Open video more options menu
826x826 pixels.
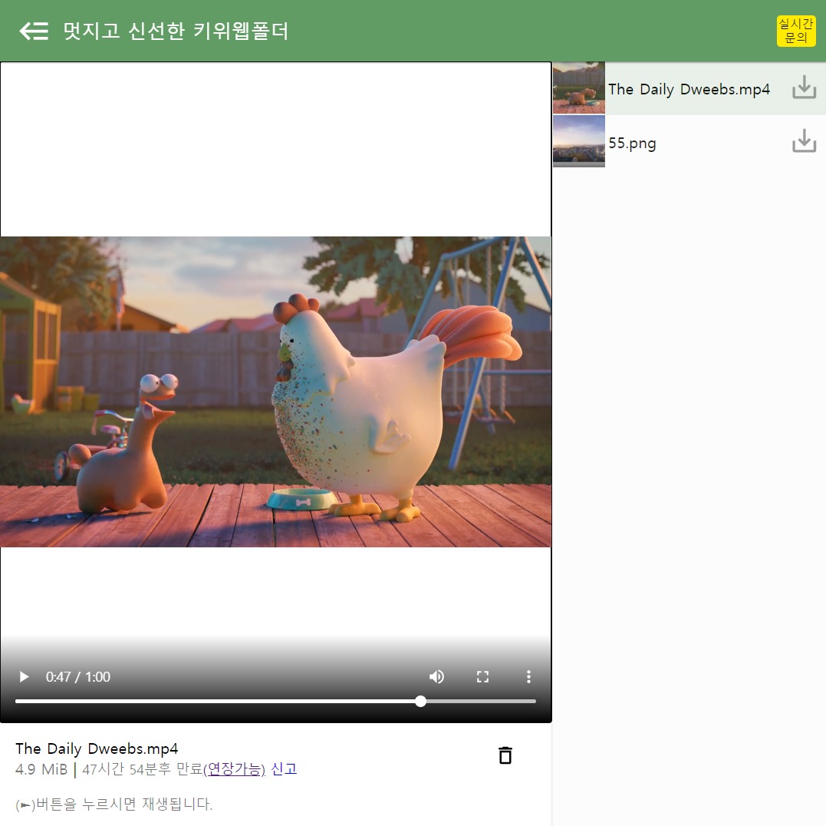(x=528, y=677)
